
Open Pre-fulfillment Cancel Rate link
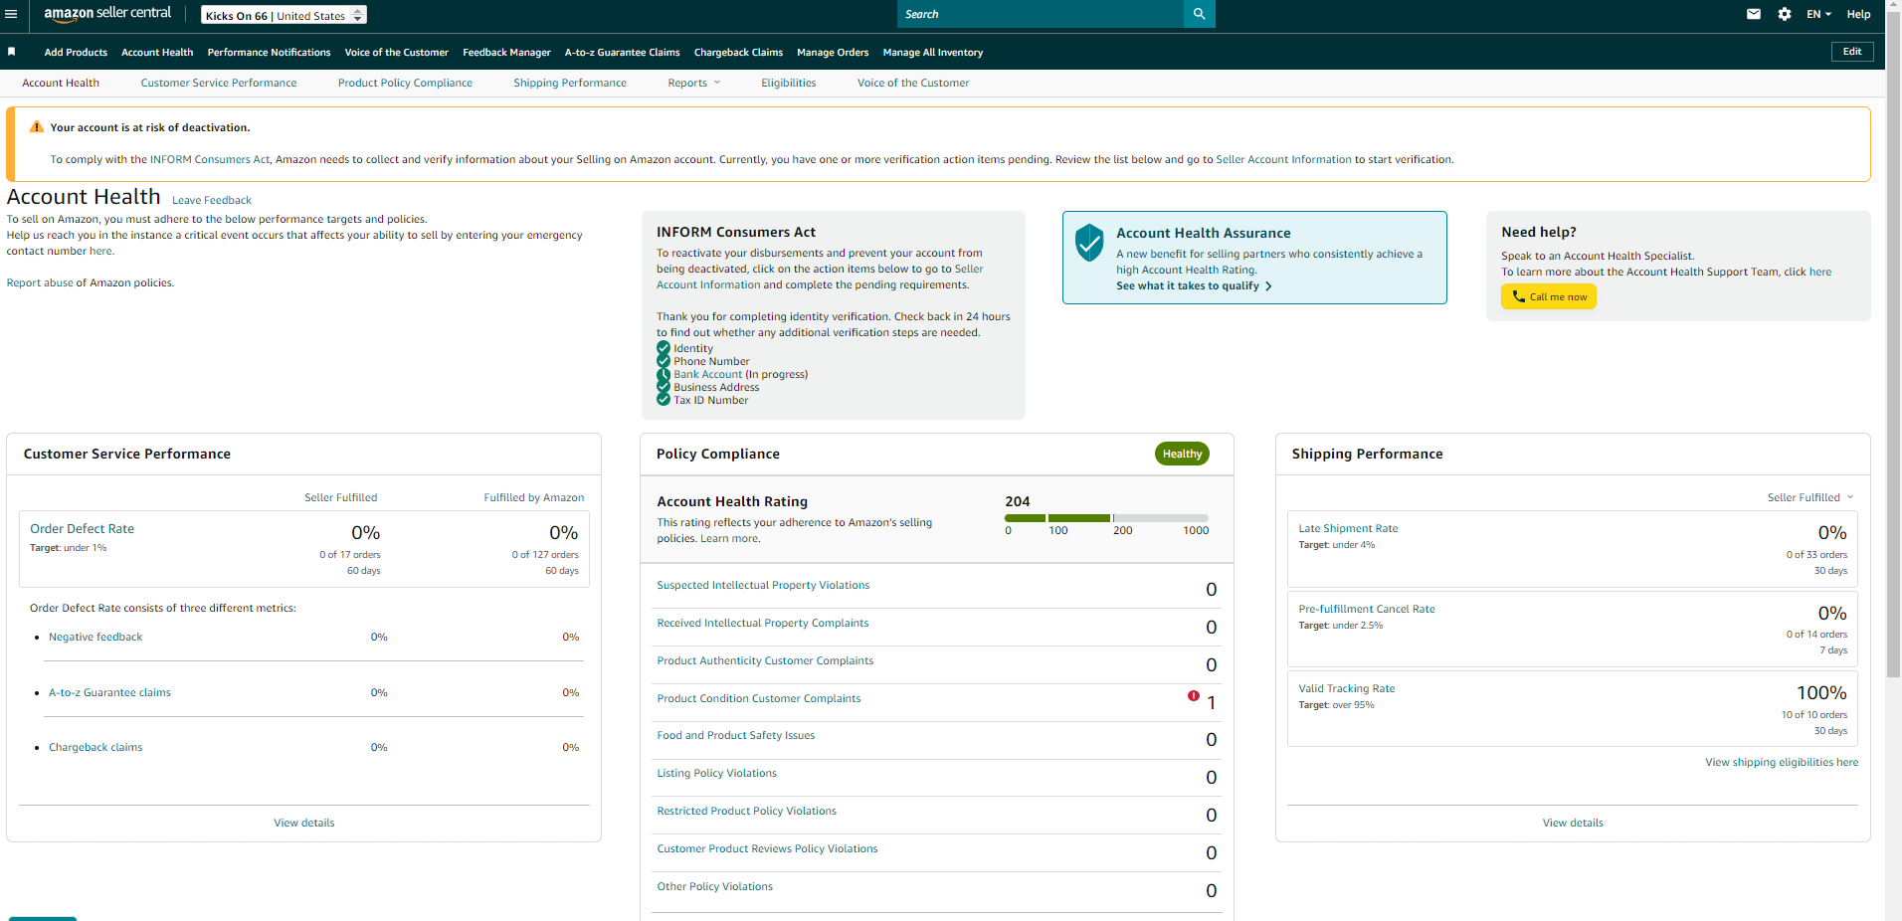coord(1367,609)
